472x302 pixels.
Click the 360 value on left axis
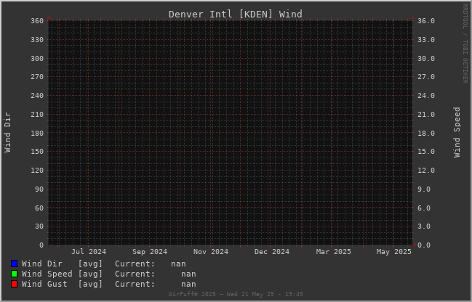[37, 21]
